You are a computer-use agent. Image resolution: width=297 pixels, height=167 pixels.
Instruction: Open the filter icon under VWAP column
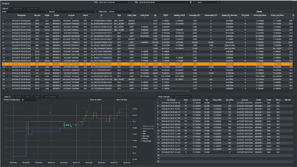tap(165, 18)
